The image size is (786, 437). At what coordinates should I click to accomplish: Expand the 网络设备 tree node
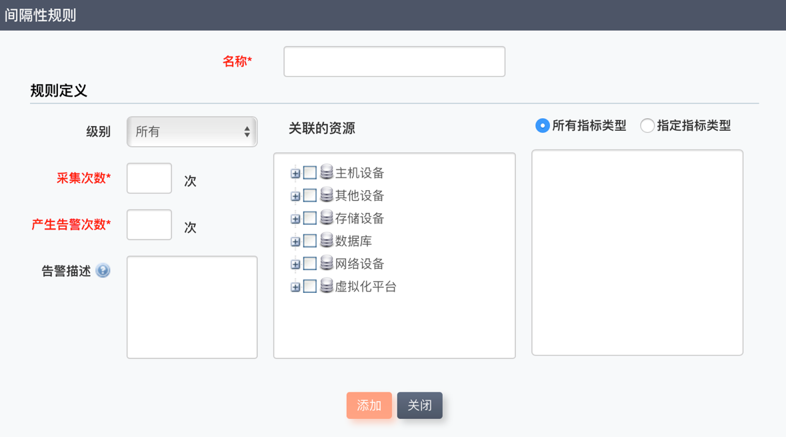click(x=295, y=264)
